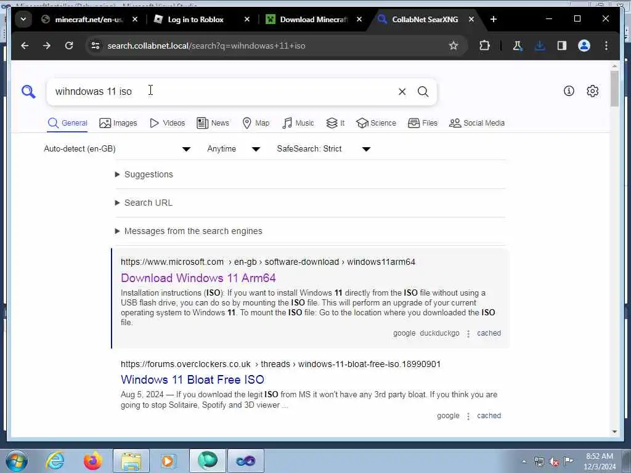The height and width of the screenshot is (473, 631).
Task: Toggle the browser side panel
Action: pos(562,46)
